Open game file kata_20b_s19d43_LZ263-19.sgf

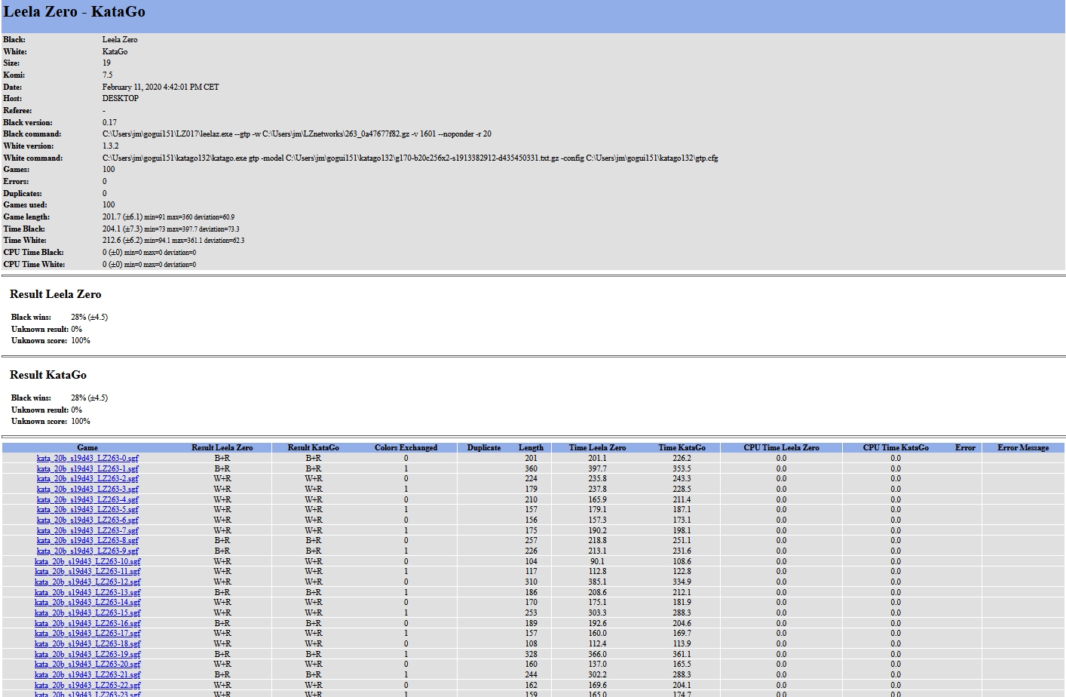pos(87,654)
